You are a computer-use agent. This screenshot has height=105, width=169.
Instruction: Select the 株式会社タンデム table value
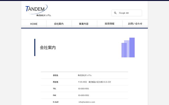coord(85,75)
